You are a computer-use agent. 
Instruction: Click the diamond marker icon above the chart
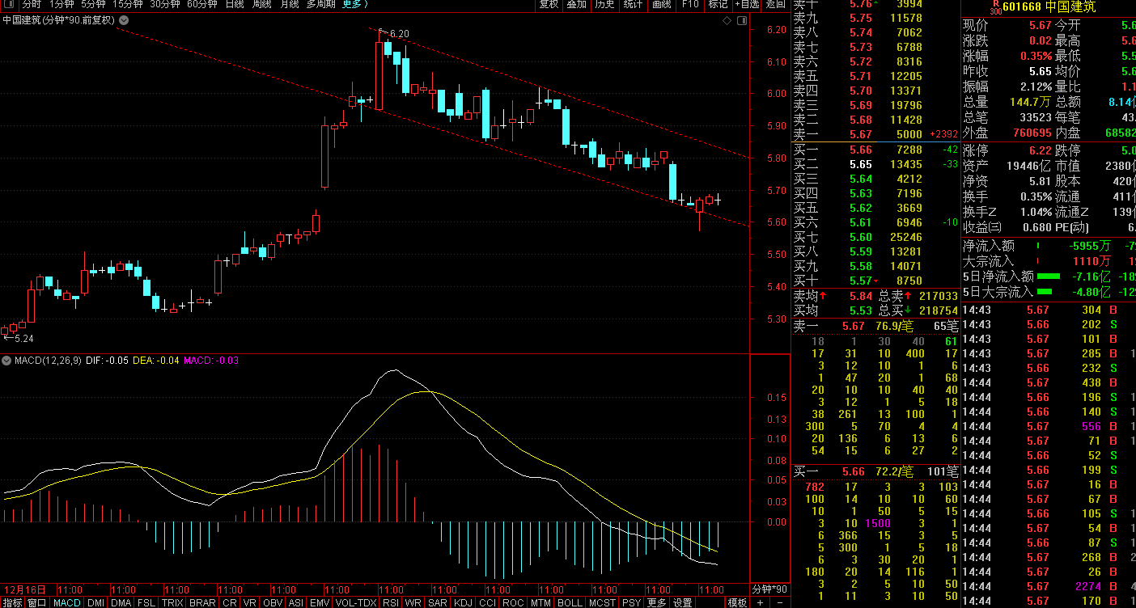coord(726,19)
